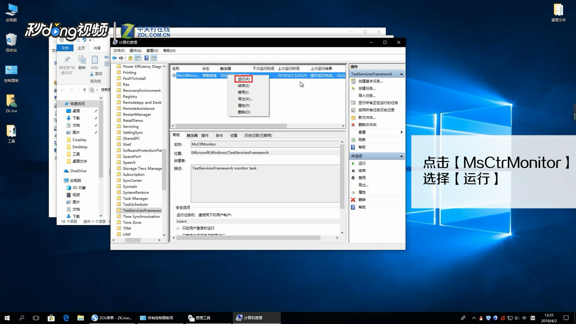This screenshot has height=324, width=576.
Task: Click 所有控制面板项 taskbar button
Action: [x=160, y=318]
